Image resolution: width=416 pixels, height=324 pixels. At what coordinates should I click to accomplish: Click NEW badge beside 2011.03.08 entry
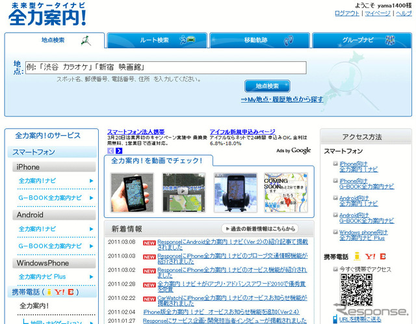pyautogui.click(x=149, y=243)
